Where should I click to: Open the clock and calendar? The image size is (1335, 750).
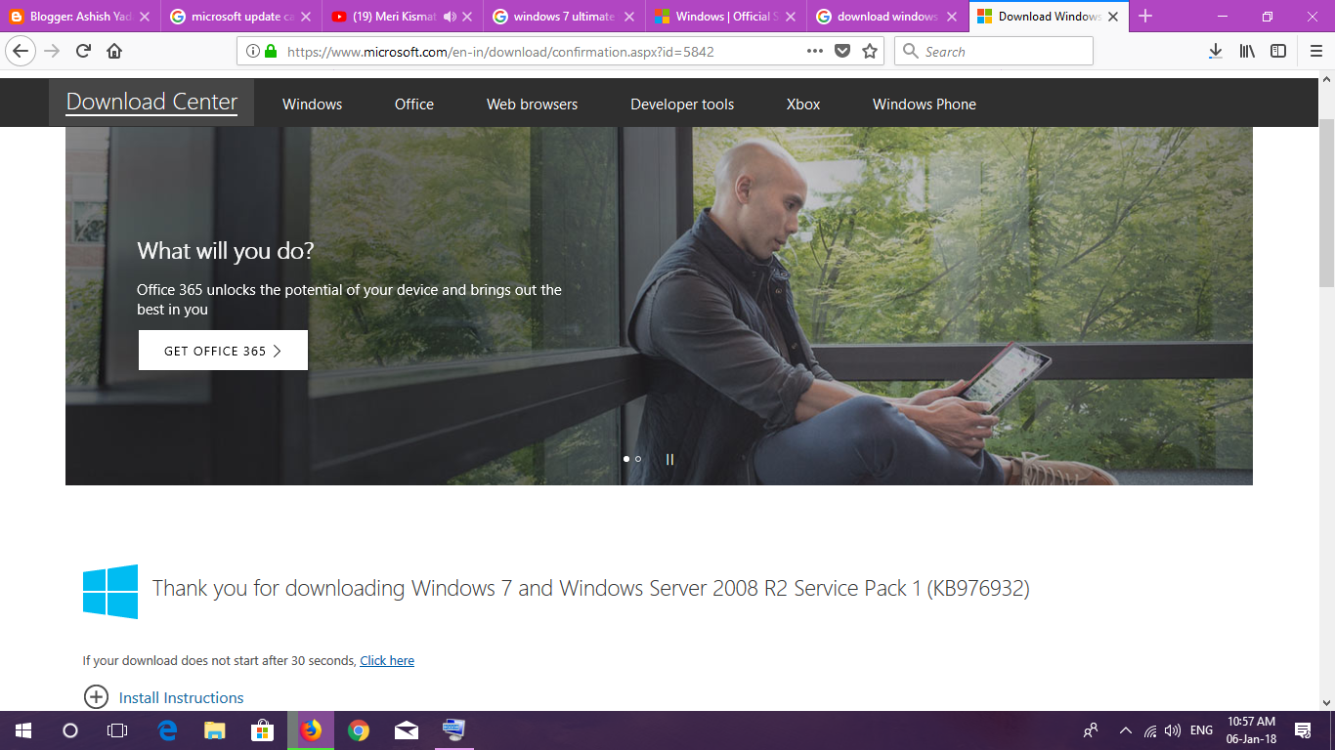pyautogui.click(x=1251, y=730)
